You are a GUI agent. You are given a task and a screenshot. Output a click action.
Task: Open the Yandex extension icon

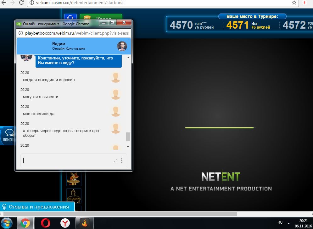point(305,3)
